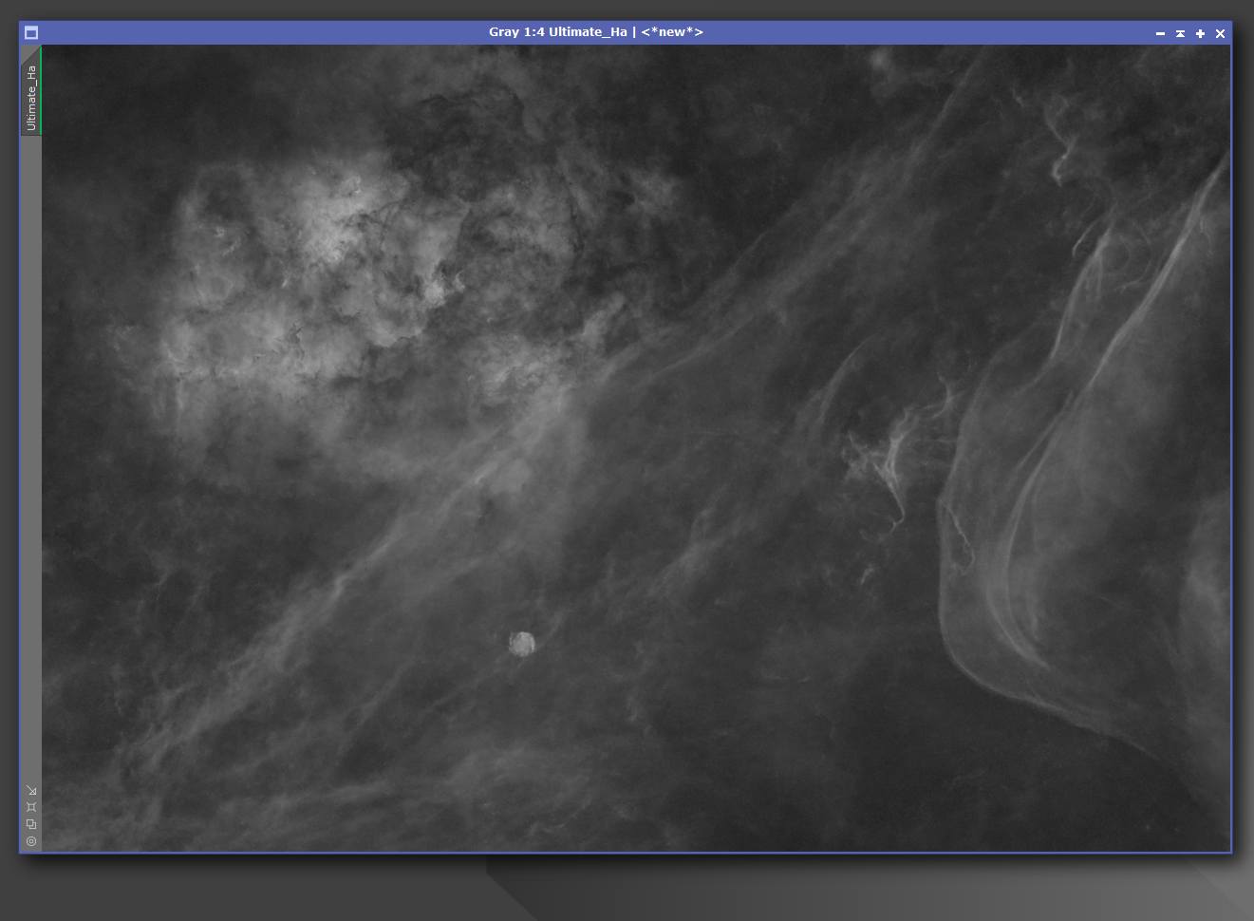The width and height of the screenshot is (1254, 921).
Task: Click the faint small patch near top right
Action: [880, 60]
